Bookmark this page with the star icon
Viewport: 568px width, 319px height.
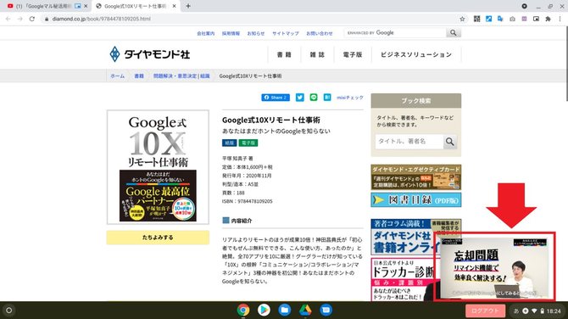pyautogui.click(x=462, y=19)
